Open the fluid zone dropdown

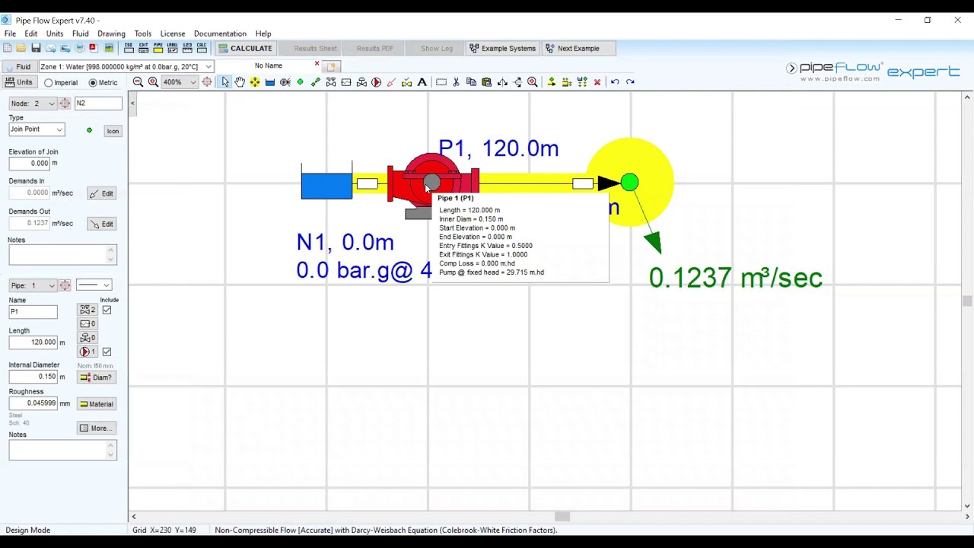point(208,67)
